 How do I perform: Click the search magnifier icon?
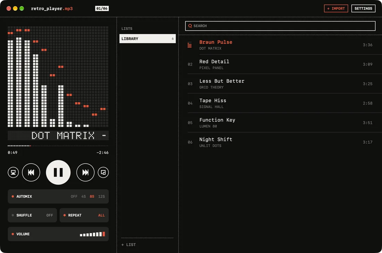click(190, 26)
